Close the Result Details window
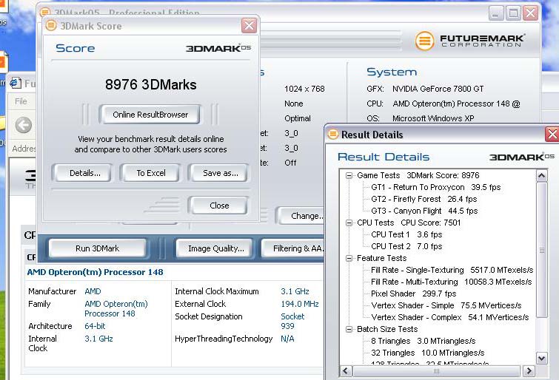Image resolution: width=559 pixels, height=380 pixels. click(x=552, y=135)
